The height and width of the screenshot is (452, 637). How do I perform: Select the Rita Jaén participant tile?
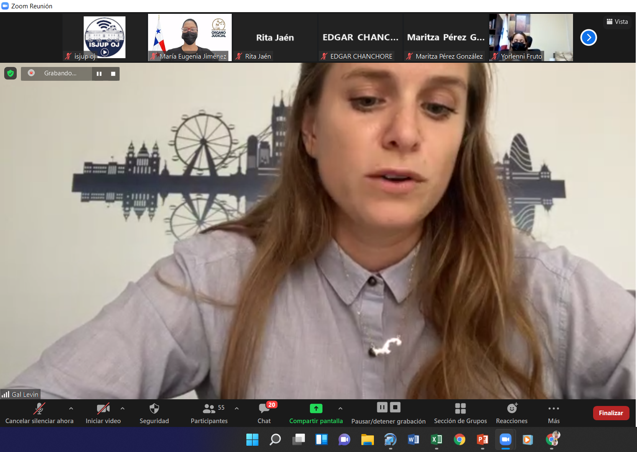pyautogui.click(x=275, y=37)
